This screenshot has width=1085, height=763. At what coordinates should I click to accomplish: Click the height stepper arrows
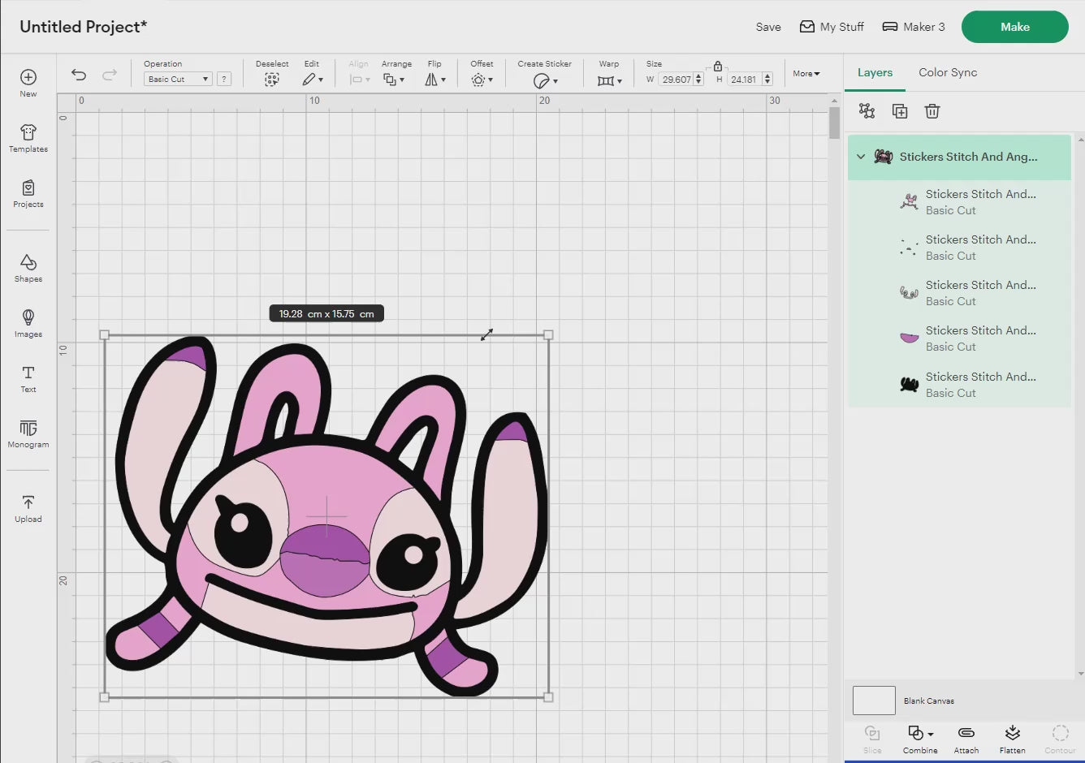(x=767, y=80)
